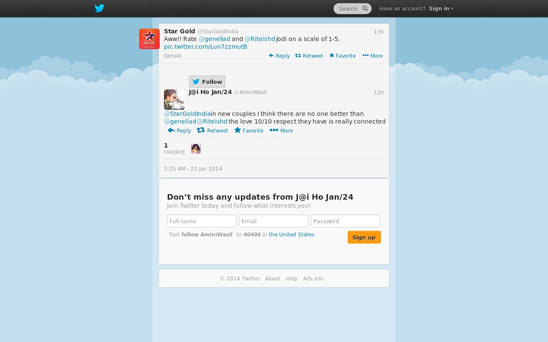Open Help link in footer
The height and width of the screenshot is (342, 548).
[x=292, y=279]
